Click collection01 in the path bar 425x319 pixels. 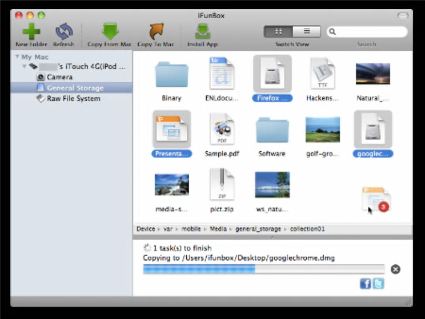(307, 229)
